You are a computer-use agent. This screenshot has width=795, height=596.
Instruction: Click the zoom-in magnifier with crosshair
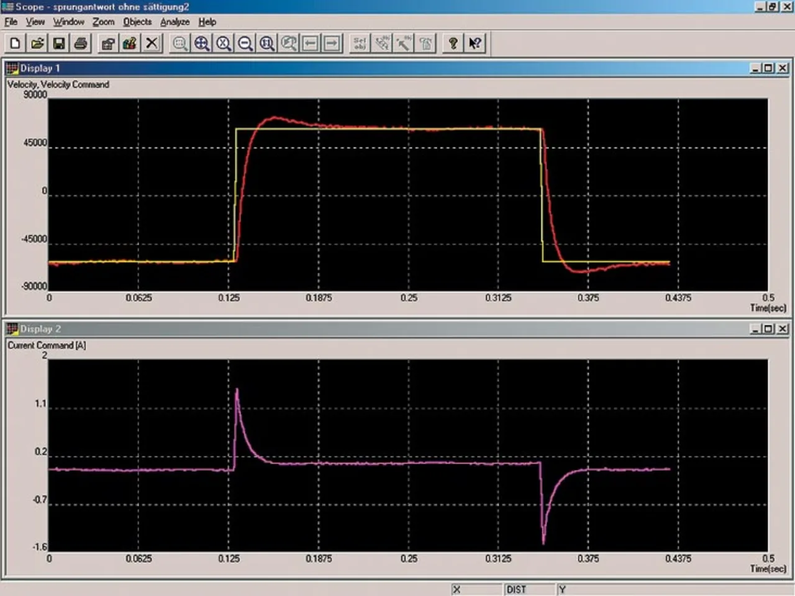[202, 43]
